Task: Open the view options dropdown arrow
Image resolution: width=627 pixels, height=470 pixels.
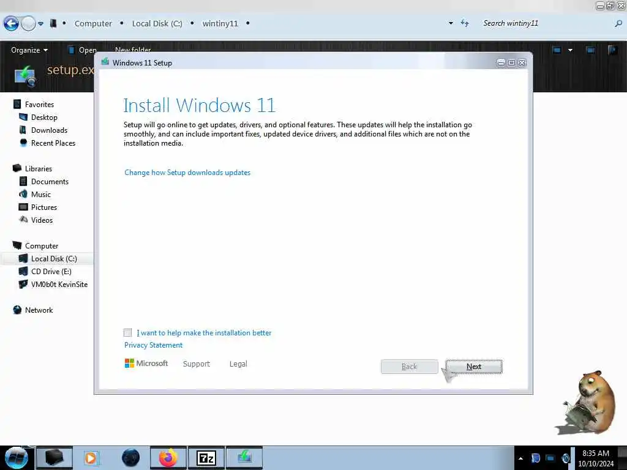Action: pos(570,50)
